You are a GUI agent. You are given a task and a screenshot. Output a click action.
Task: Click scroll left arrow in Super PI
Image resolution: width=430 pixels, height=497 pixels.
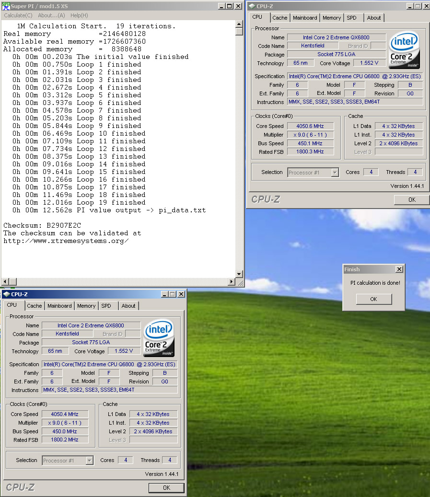5,281
